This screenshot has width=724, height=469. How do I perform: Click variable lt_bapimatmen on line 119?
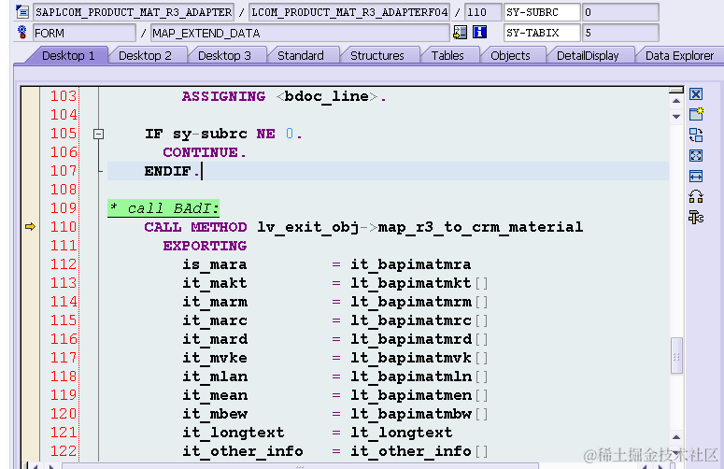(410, 395)
